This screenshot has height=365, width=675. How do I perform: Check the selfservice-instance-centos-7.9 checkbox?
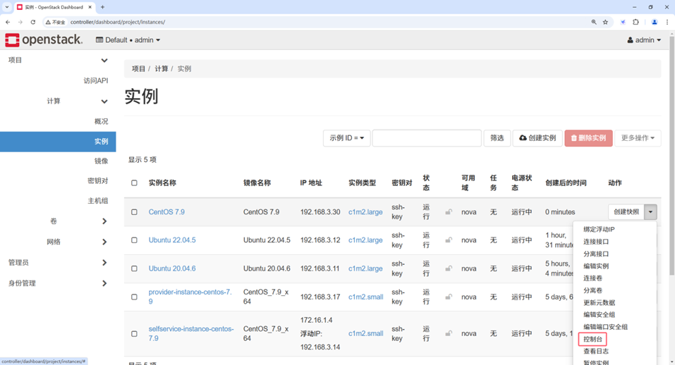pos(134,333)
